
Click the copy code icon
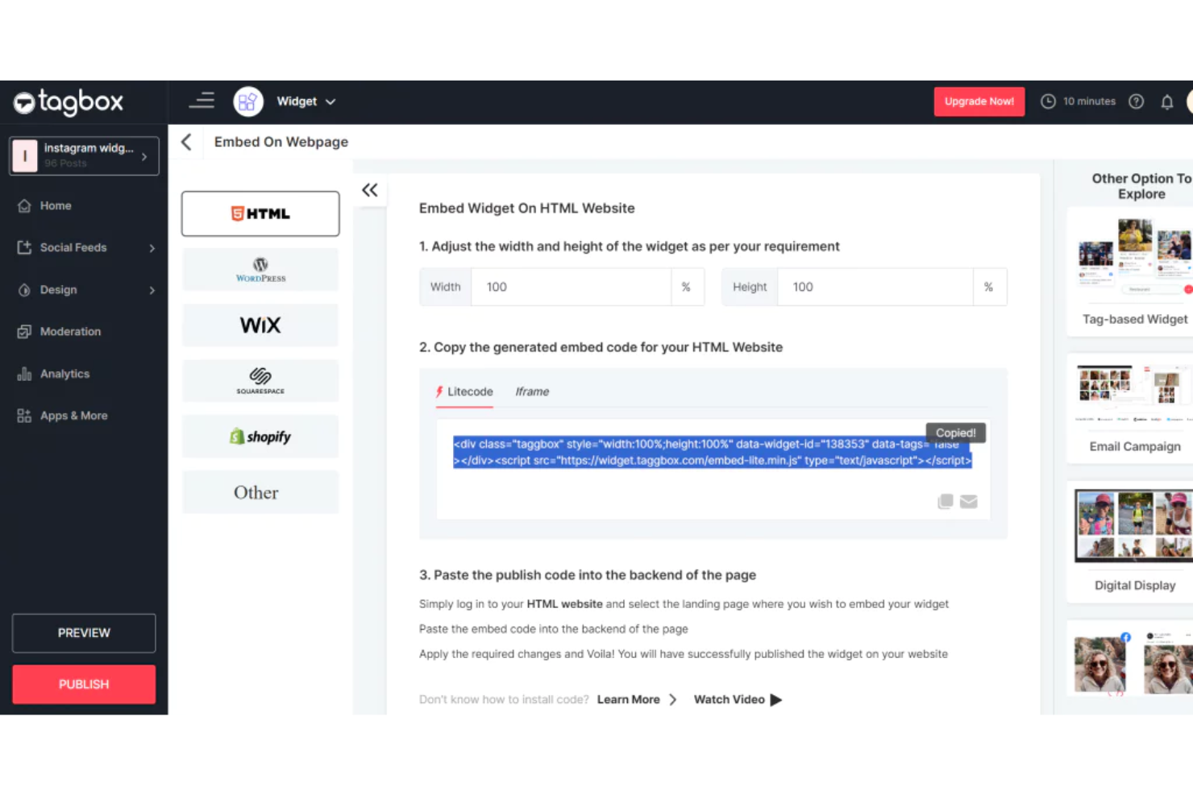tap(946, 502)
